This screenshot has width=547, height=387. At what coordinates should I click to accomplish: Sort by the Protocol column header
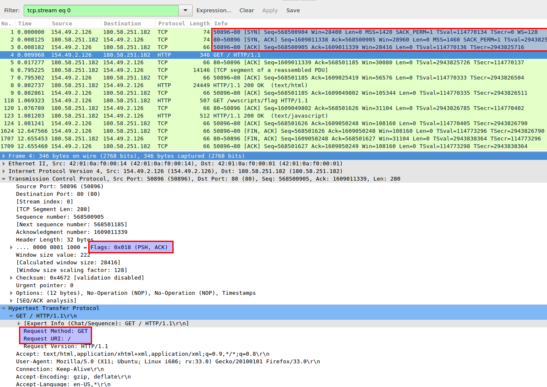171,24
